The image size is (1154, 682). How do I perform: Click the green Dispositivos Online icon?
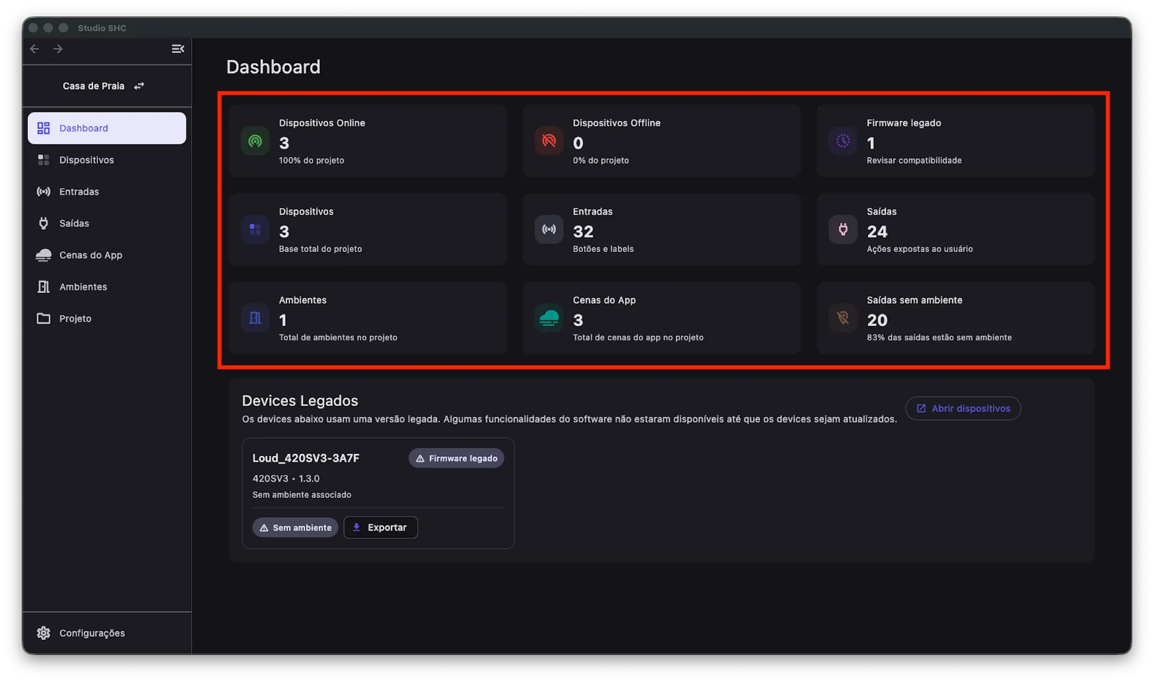click(255, 141)
